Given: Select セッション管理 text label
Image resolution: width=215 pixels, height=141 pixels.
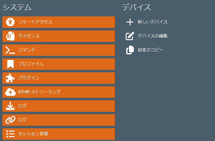Looking at the screenshot, I should pyautogui.click(x=33, y=134).
